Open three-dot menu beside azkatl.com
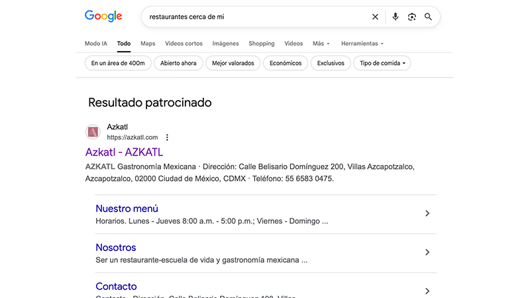This screenshot has height=298, width=530. [x=167, y=137]
